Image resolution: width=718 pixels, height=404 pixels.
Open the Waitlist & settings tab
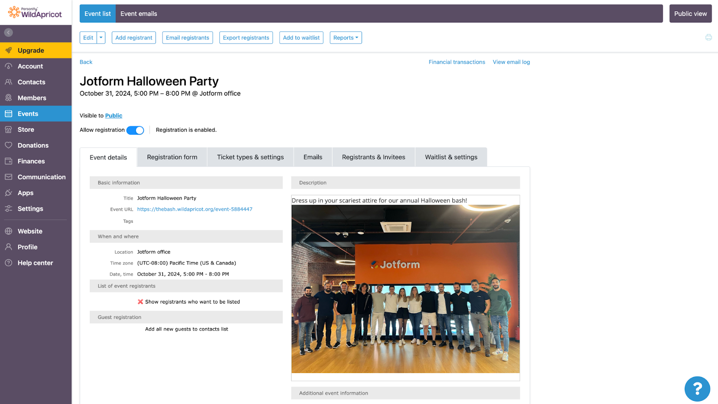[x=451, y=157]
